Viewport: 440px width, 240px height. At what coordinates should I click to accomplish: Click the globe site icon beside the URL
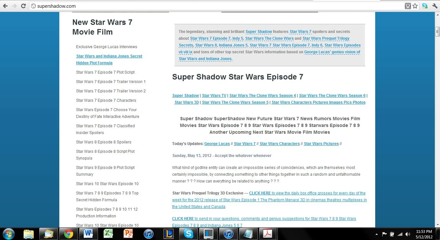tap(33, 6)
